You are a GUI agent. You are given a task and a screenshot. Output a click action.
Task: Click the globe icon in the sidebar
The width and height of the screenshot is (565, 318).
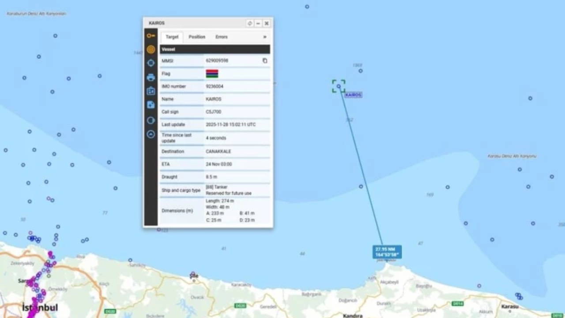[151, 120]
